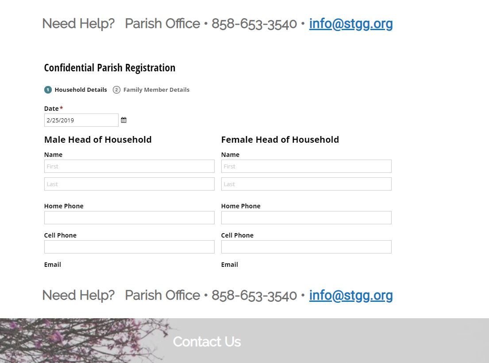
Task: Click Female Head Cell Phone field
Action: (x=306, y=247)
